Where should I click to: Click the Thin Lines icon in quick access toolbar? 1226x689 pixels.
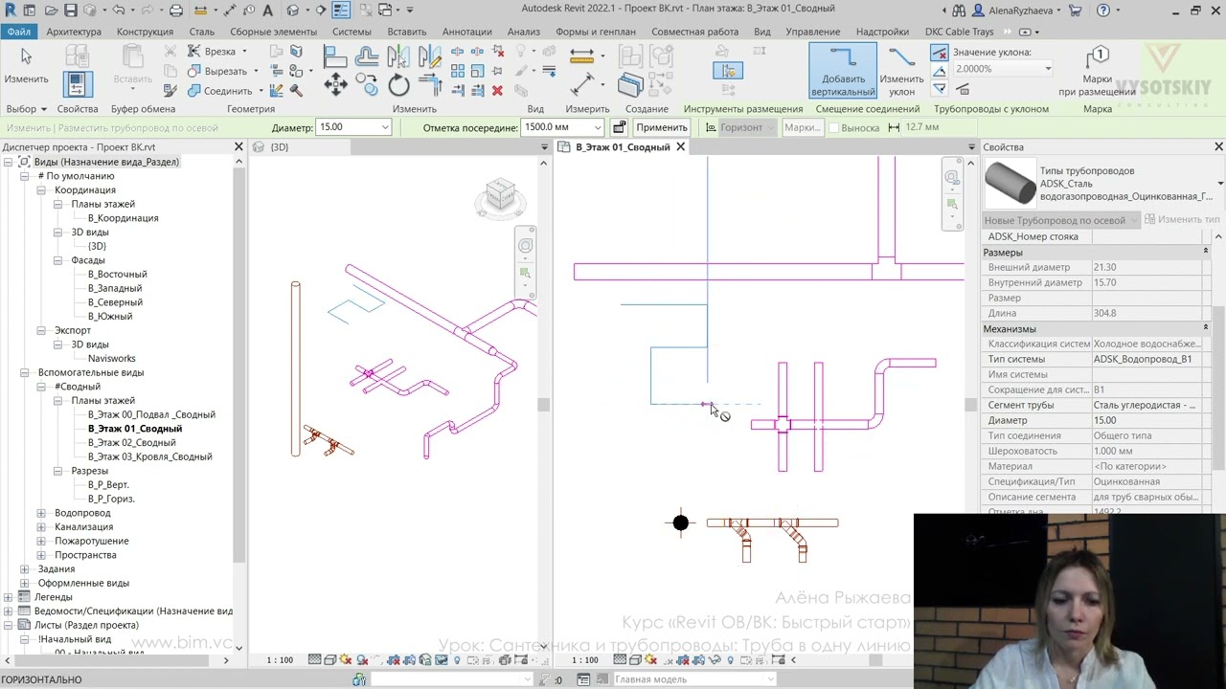[x=341, y=11]
